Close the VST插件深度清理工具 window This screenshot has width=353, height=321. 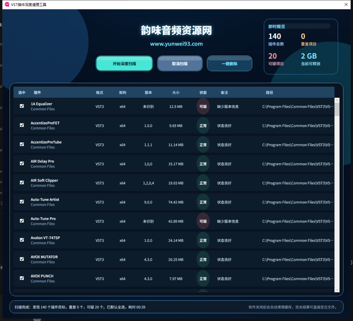pyautogui.click(x=346, y=5)
